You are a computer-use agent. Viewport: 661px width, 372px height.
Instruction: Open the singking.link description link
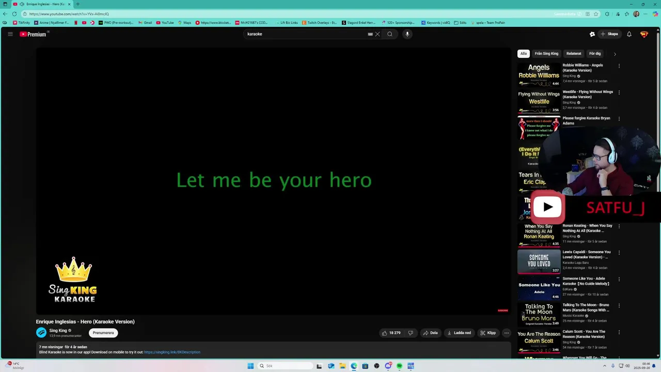(172, 352)
